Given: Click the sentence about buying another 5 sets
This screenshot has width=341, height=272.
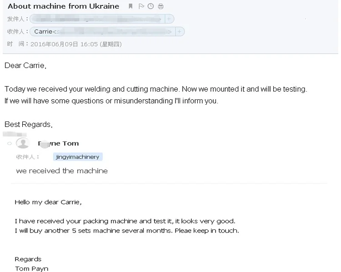Looking at the screenshot, I should pos(126,230).
